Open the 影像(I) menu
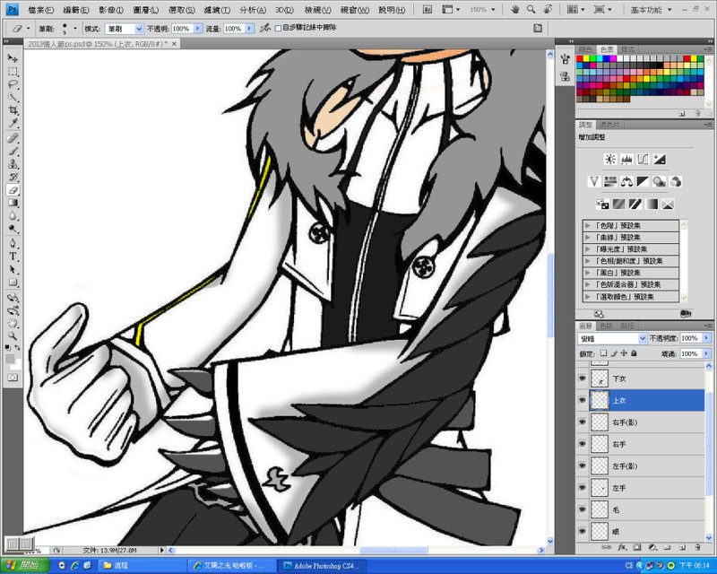 click(x=111, y=10)
